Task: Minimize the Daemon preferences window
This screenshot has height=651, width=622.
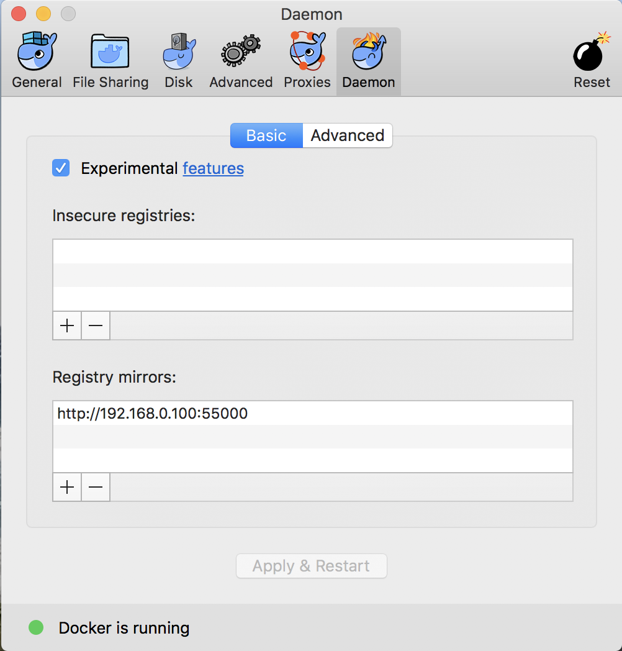Action: point(43,14)
